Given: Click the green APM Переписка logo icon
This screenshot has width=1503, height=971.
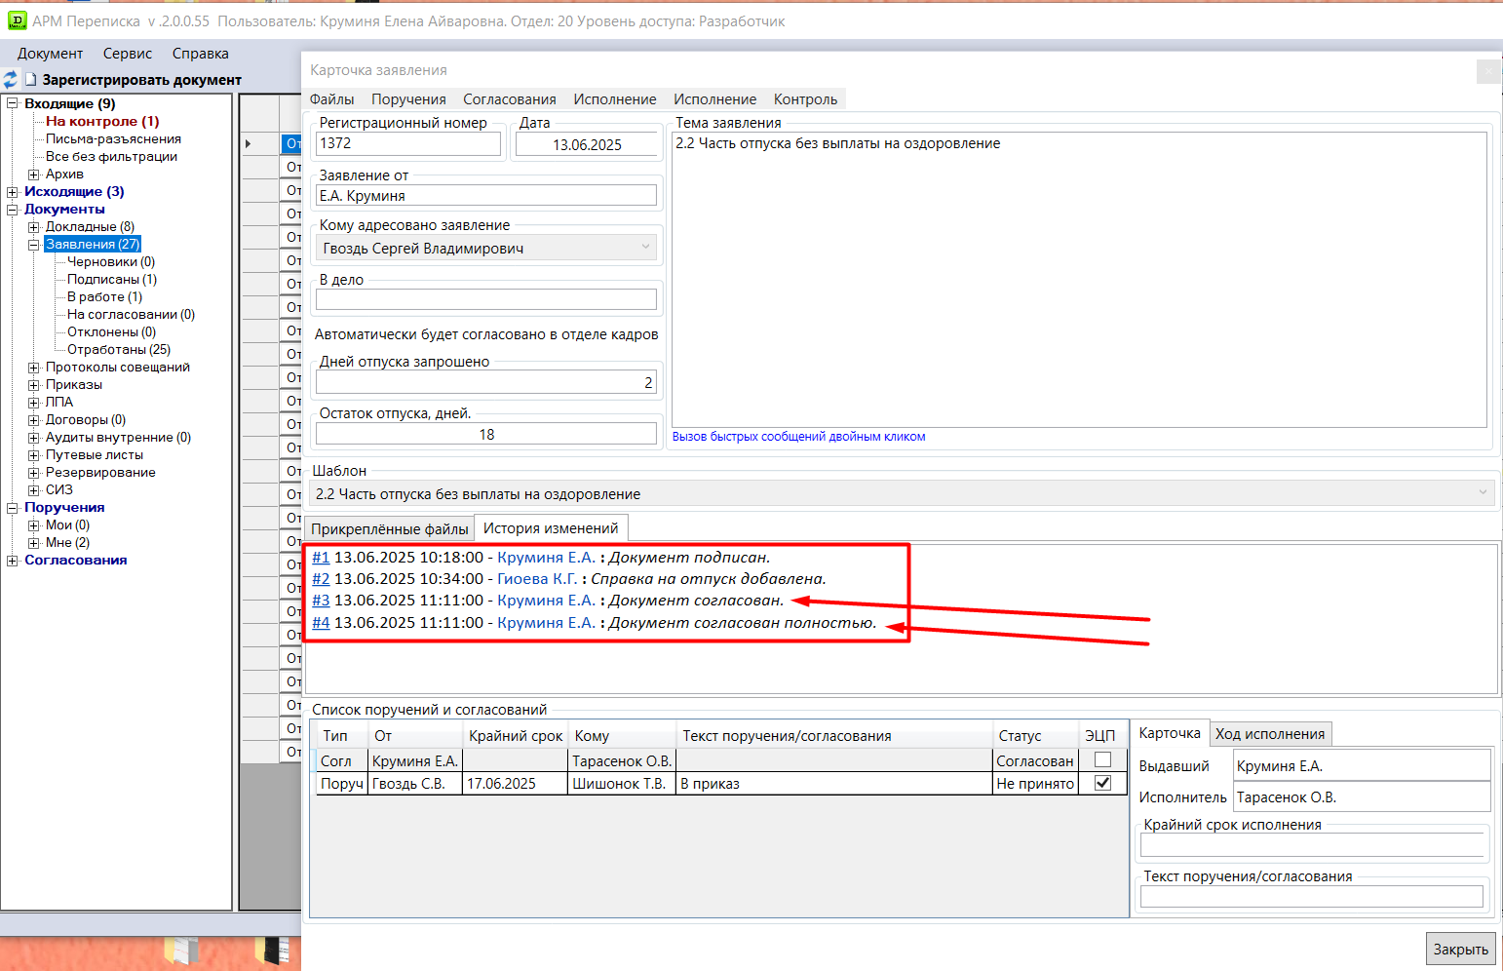Looking at the screenshot, I should pyautogui.click(x=17, y=20).
